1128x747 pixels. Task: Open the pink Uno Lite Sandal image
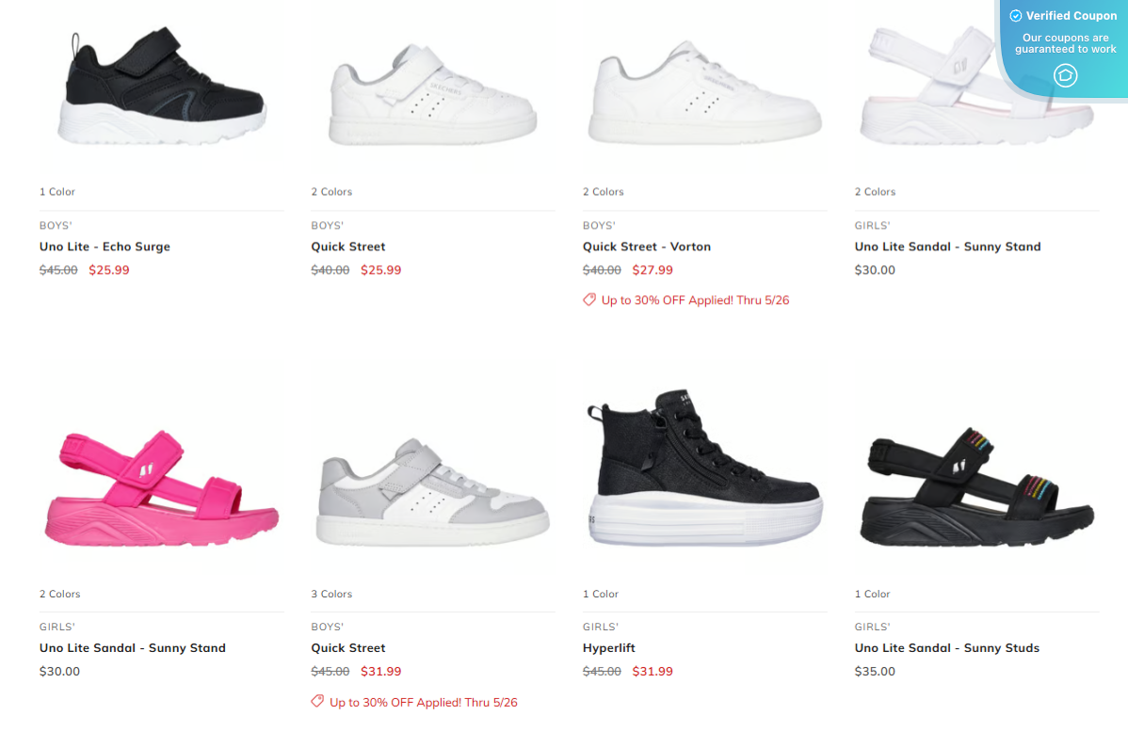point(161,489)
